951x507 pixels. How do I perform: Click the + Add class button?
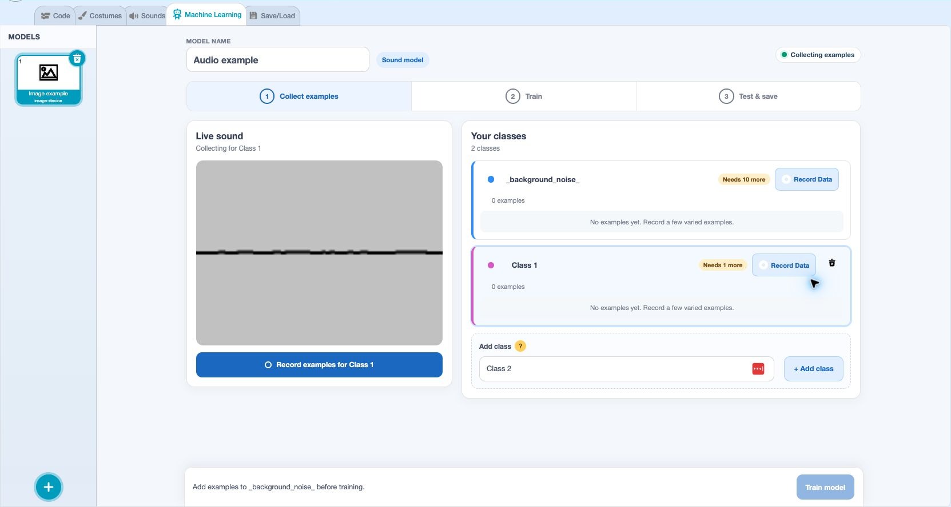click(814, 369)
